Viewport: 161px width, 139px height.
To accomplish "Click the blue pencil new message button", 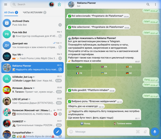I will [x=58, y=132].
